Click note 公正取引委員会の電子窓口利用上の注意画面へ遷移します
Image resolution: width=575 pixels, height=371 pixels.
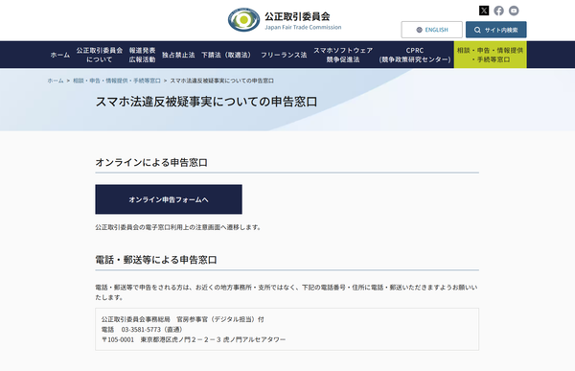[179, 227]
